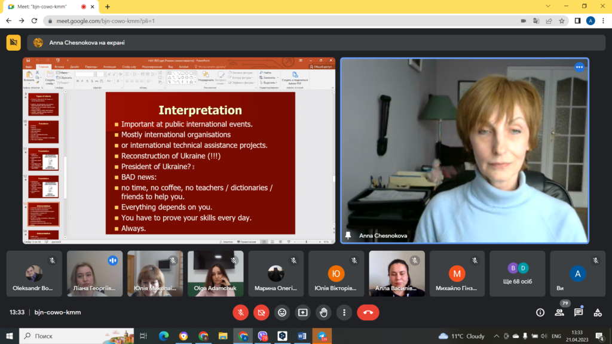This screenshot has width=612, height=344.
Task: Open more options three-dot menu
Action: tap(344, 312)
